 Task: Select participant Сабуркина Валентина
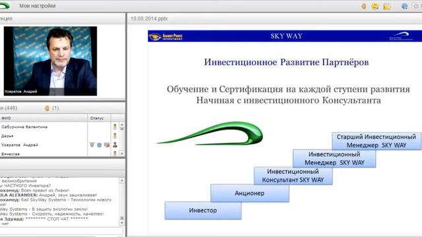point(24,126)
